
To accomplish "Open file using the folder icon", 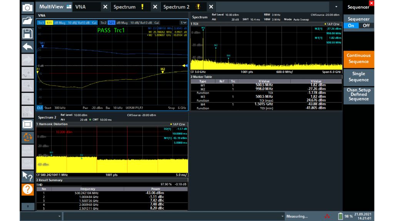I will tap(27, 20).
